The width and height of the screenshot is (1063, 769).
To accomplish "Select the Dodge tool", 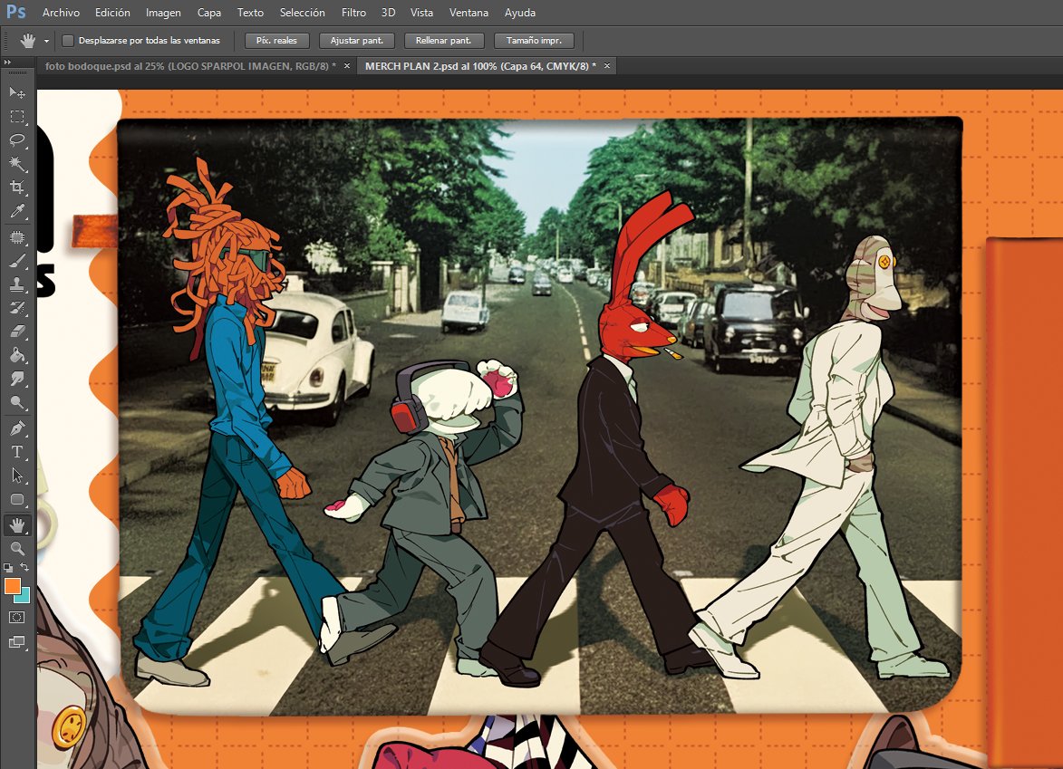I will pos(17,403).
